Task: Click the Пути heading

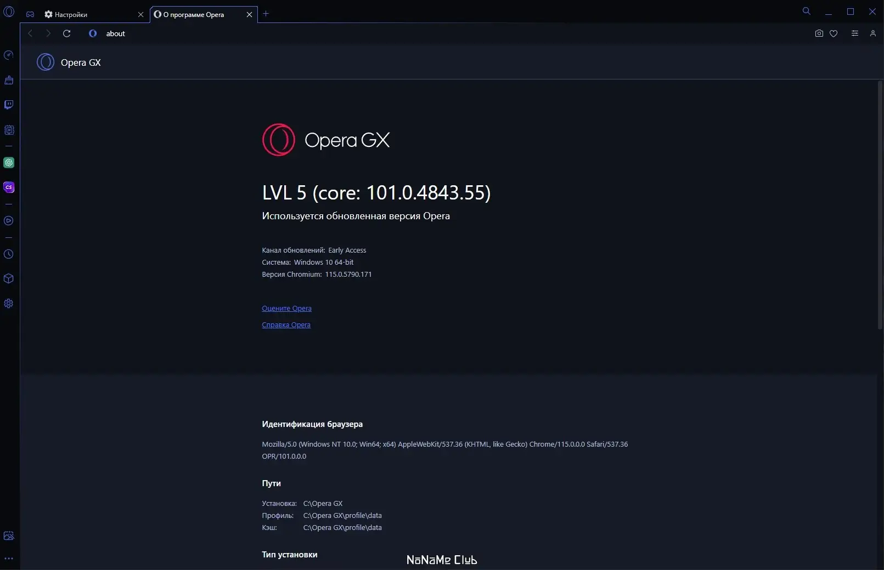Action: (271, 483)
